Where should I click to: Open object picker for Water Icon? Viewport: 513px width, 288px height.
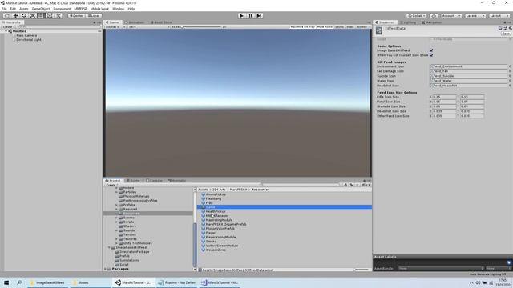click(x=510, y=81)
